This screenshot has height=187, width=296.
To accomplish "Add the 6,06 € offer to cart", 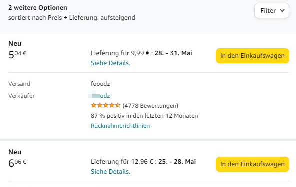I will click(252, 164).
